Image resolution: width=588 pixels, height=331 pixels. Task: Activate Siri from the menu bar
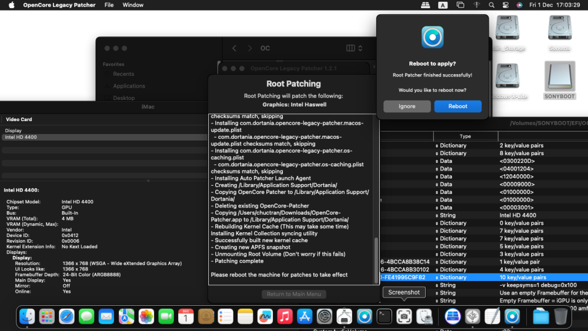519,5
